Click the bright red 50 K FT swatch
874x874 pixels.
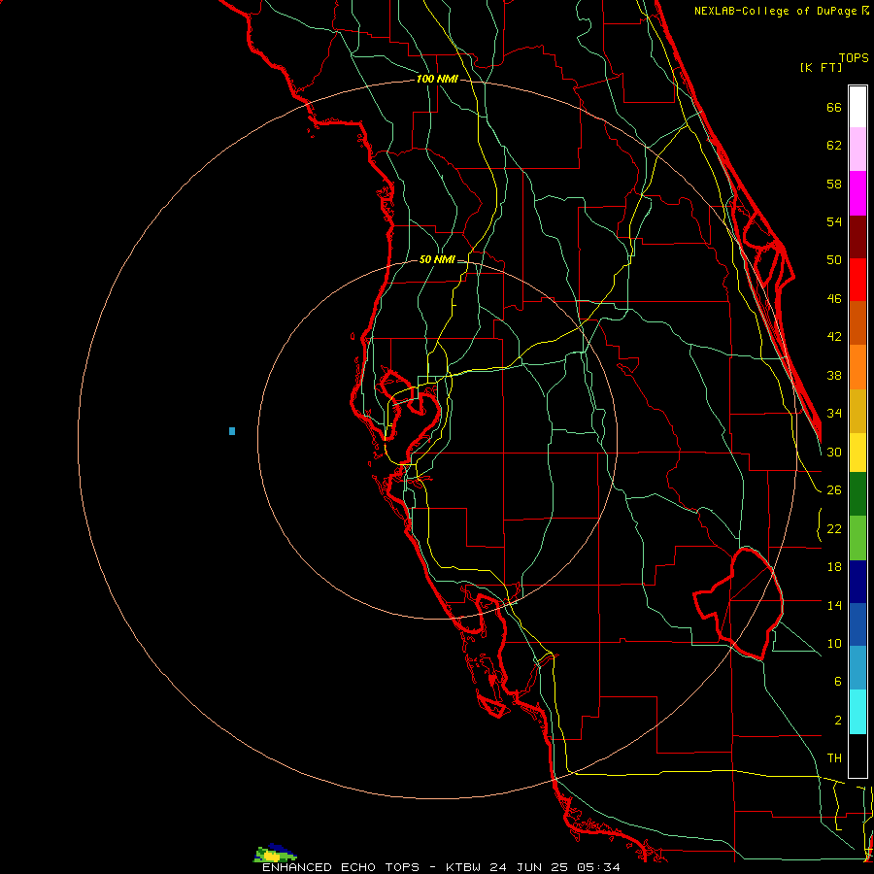pos(857,280)
